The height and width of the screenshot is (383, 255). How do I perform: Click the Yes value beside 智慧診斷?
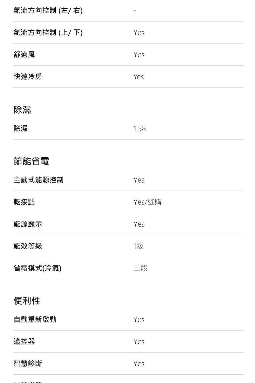(x=139, y=364)
